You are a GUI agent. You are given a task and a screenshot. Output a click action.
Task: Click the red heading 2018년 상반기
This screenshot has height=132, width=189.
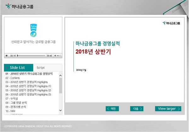[93, 51]
